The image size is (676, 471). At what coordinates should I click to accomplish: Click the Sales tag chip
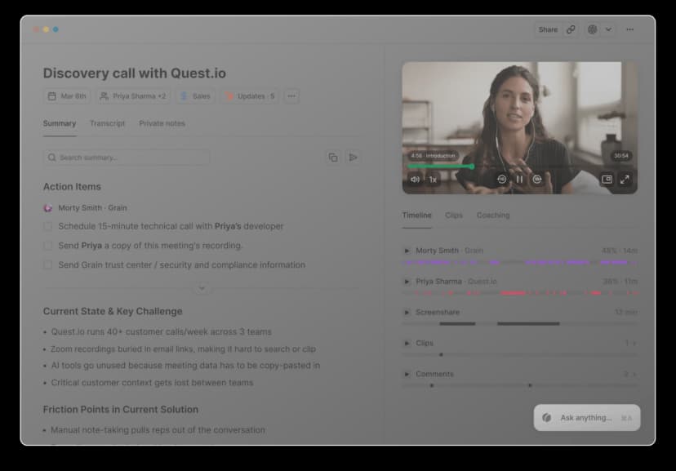(195, 96)
